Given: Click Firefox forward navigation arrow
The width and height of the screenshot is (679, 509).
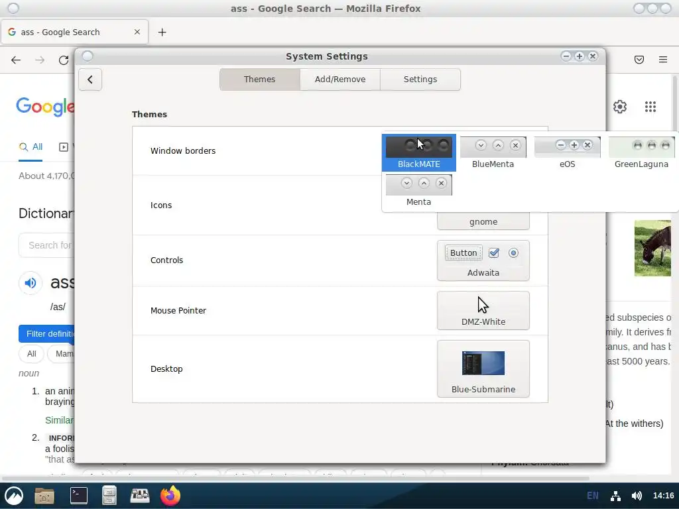Looking at the screenshot, I should [40, 60].
